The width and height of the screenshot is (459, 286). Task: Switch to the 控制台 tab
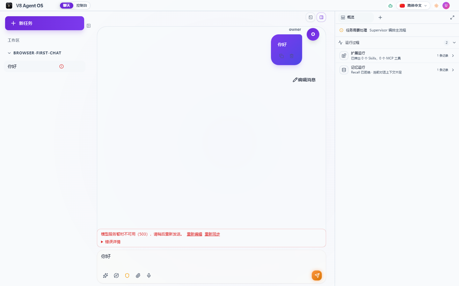point(82,5)
